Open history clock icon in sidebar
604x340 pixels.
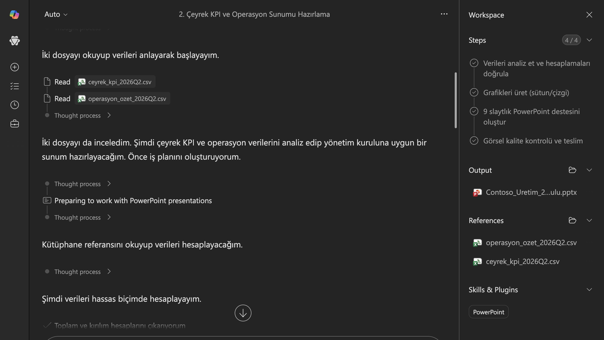click(x=15, y=105)
